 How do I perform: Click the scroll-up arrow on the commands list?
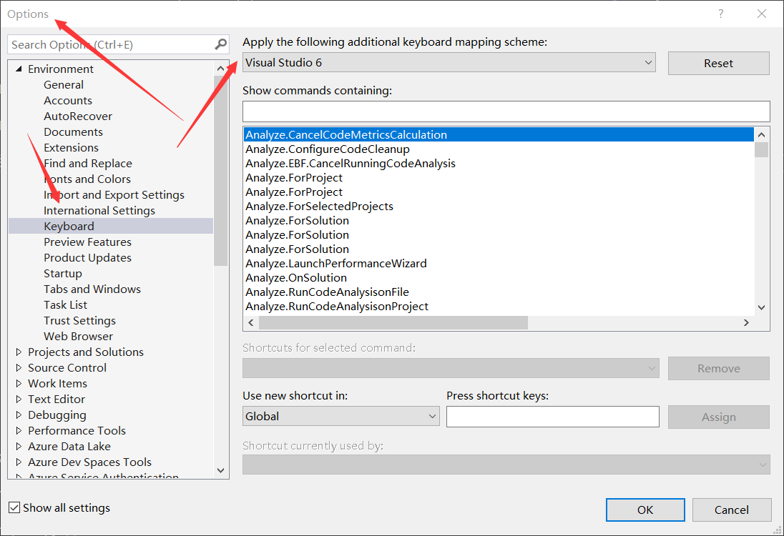coord(761,134)
